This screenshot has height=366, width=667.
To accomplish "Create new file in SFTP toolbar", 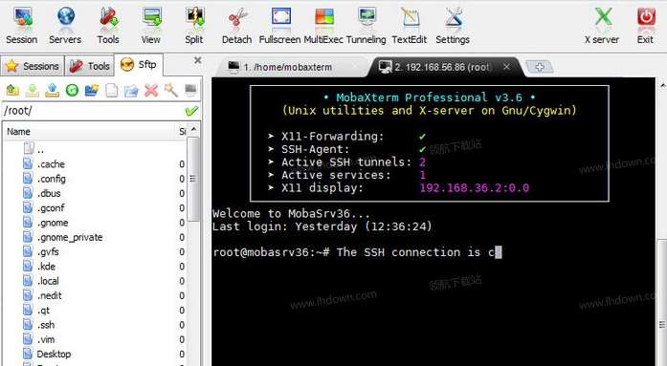I will [x=111, y=90].
